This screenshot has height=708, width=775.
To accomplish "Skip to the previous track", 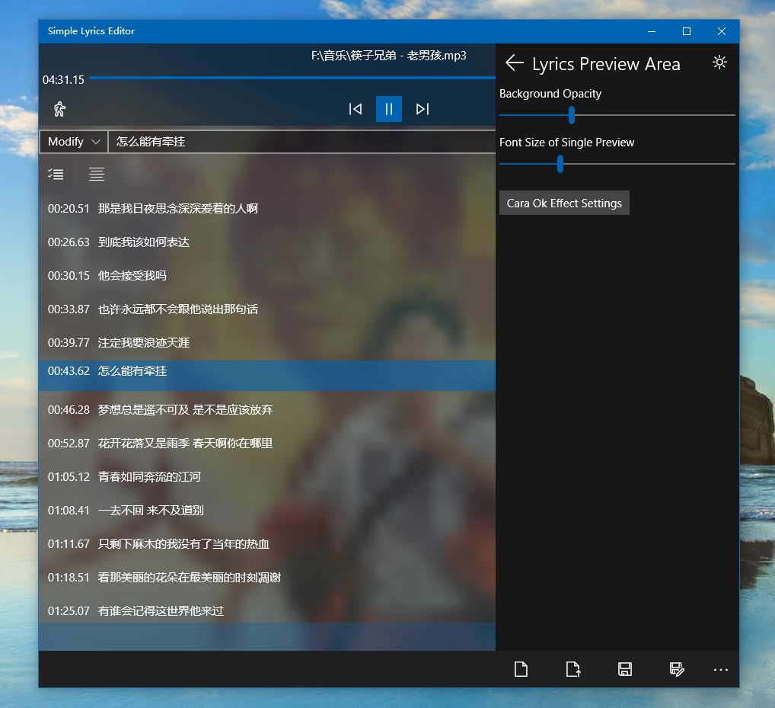I will [x=355, y=109].
